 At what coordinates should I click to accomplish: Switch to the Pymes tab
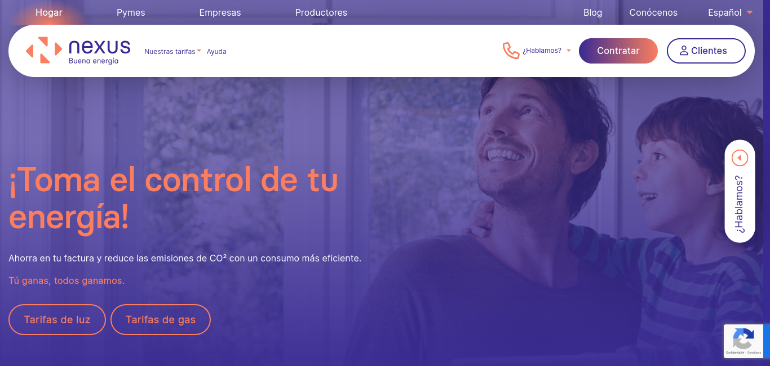131,12
